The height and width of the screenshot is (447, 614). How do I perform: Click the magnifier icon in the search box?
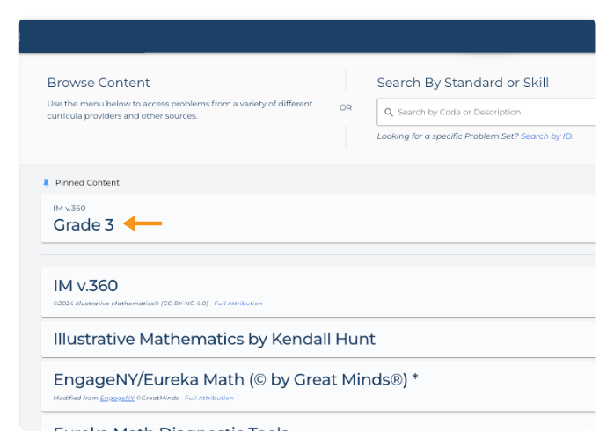coord(389,113)
